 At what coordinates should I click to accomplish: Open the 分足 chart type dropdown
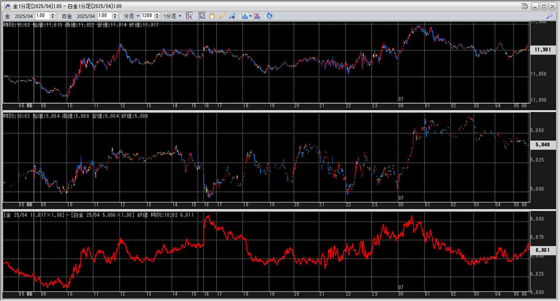138,16
